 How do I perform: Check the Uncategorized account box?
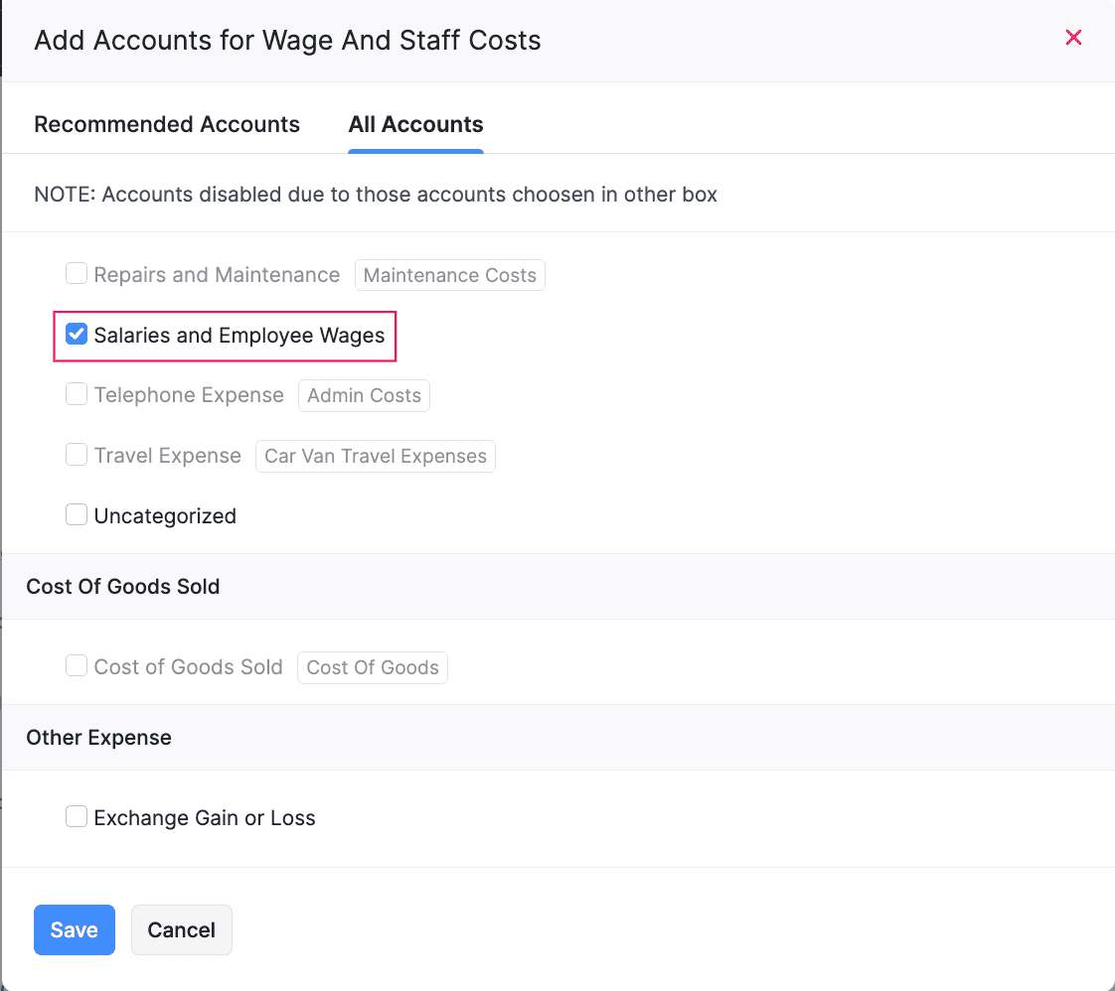pos(77,514)
